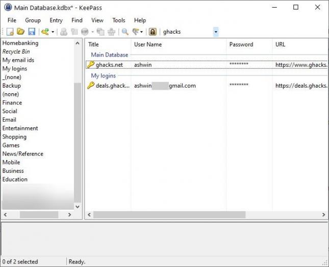
Task: Open the Help menu
Action: (x=140, y=20)
